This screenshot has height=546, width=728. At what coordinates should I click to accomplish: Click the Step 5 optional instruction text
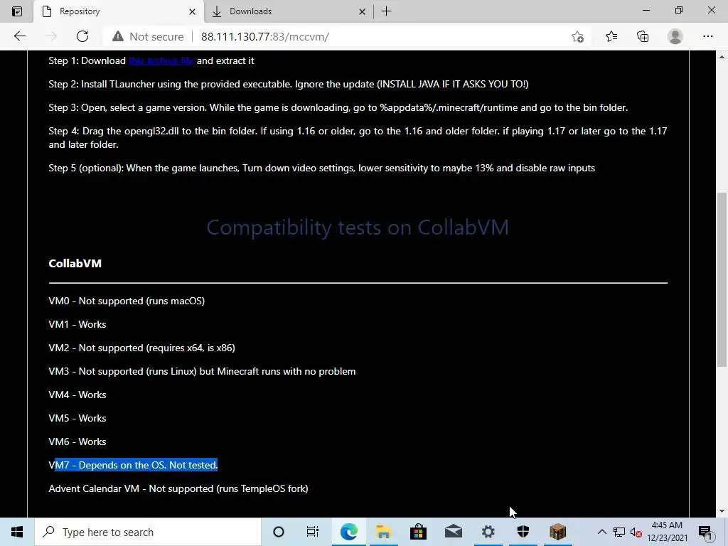[x=322, y=168]
